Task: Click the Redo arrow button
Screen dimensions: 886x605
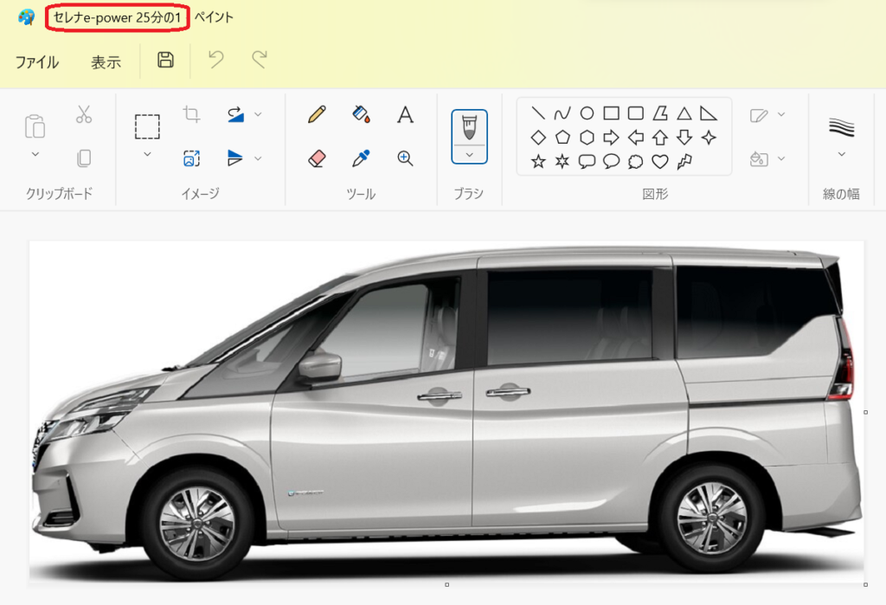Action: [259, 60]
